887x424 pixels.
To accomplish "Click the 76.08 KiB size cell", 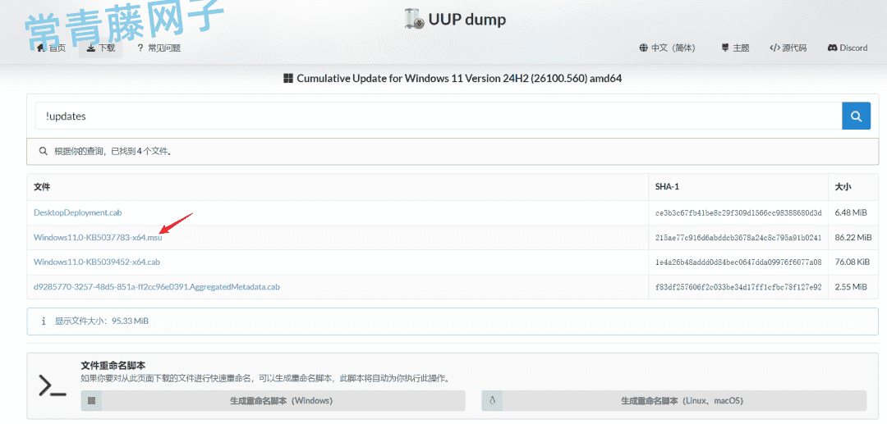I will click(853, 262).
